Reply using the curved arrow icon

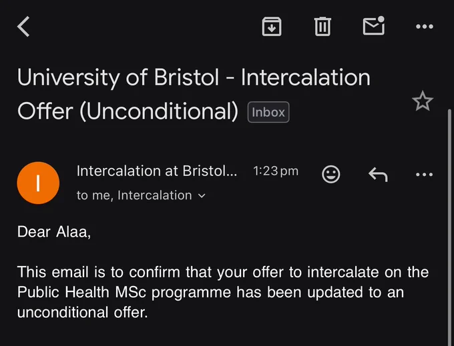(378, 174)
